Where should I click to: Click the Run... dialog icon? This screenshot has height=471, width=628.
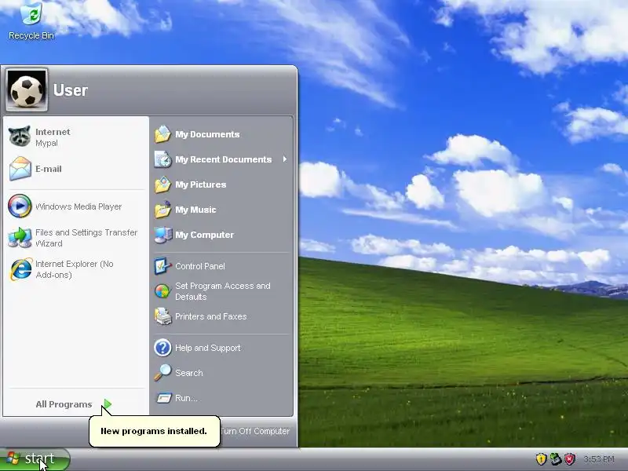pos(163,398)
